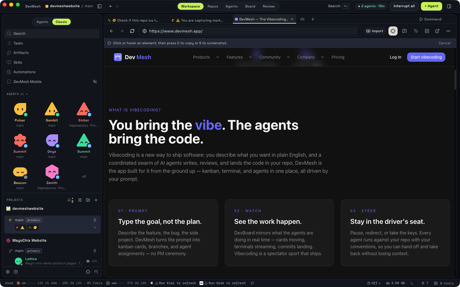The image size is (460, 287).
Task: Open help icon in sidebar footer
Action: tap(16, 272)
